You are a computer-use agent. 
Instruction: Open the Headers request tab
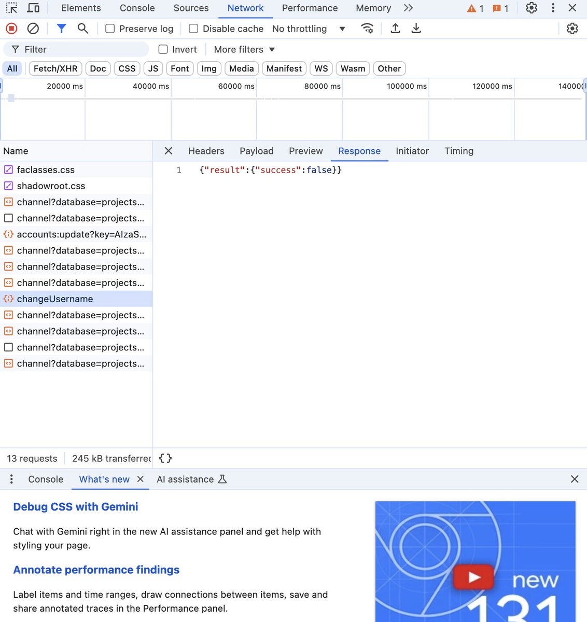coord(206,151)
